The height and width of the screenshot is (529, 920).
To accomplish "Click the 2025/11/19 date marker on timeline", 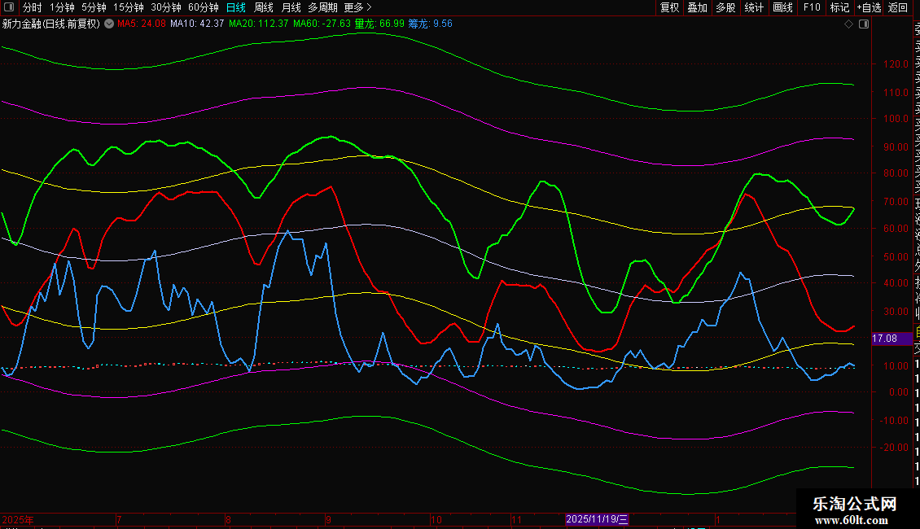I will [x=597, y=518].
